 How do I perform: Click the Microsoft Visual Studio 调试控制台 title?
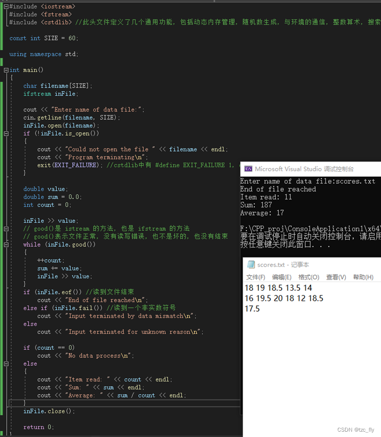point(304,169)
